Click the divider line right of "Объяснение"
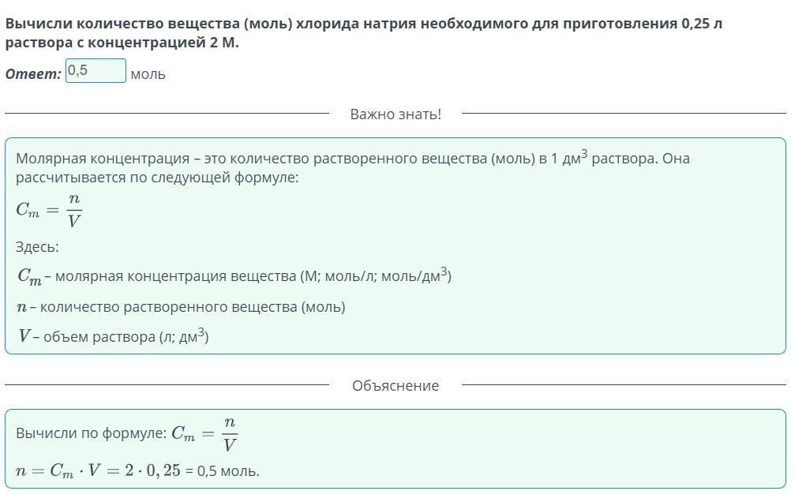Viewport: 795px width, 502px height. click(x=624, y=385)
